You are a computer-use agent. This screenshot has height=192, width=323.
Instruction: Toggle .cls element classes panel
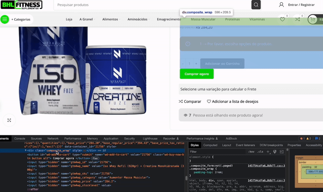(260, 152)
